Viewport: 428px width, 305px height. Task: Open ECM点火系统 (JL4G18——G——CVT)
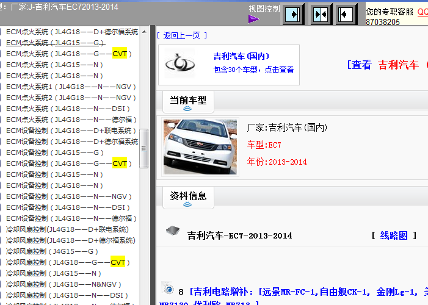69,54
